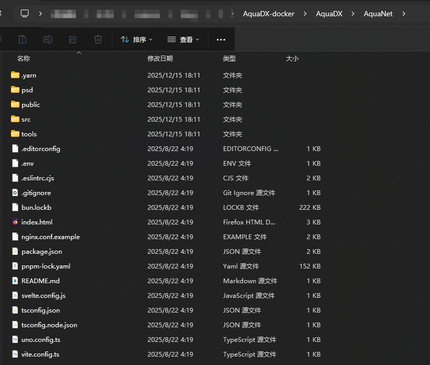This screenshot has width=430, height=365.
Task: Select the file name "nginx.conf.example"
Action: click(x=51, y=237)
